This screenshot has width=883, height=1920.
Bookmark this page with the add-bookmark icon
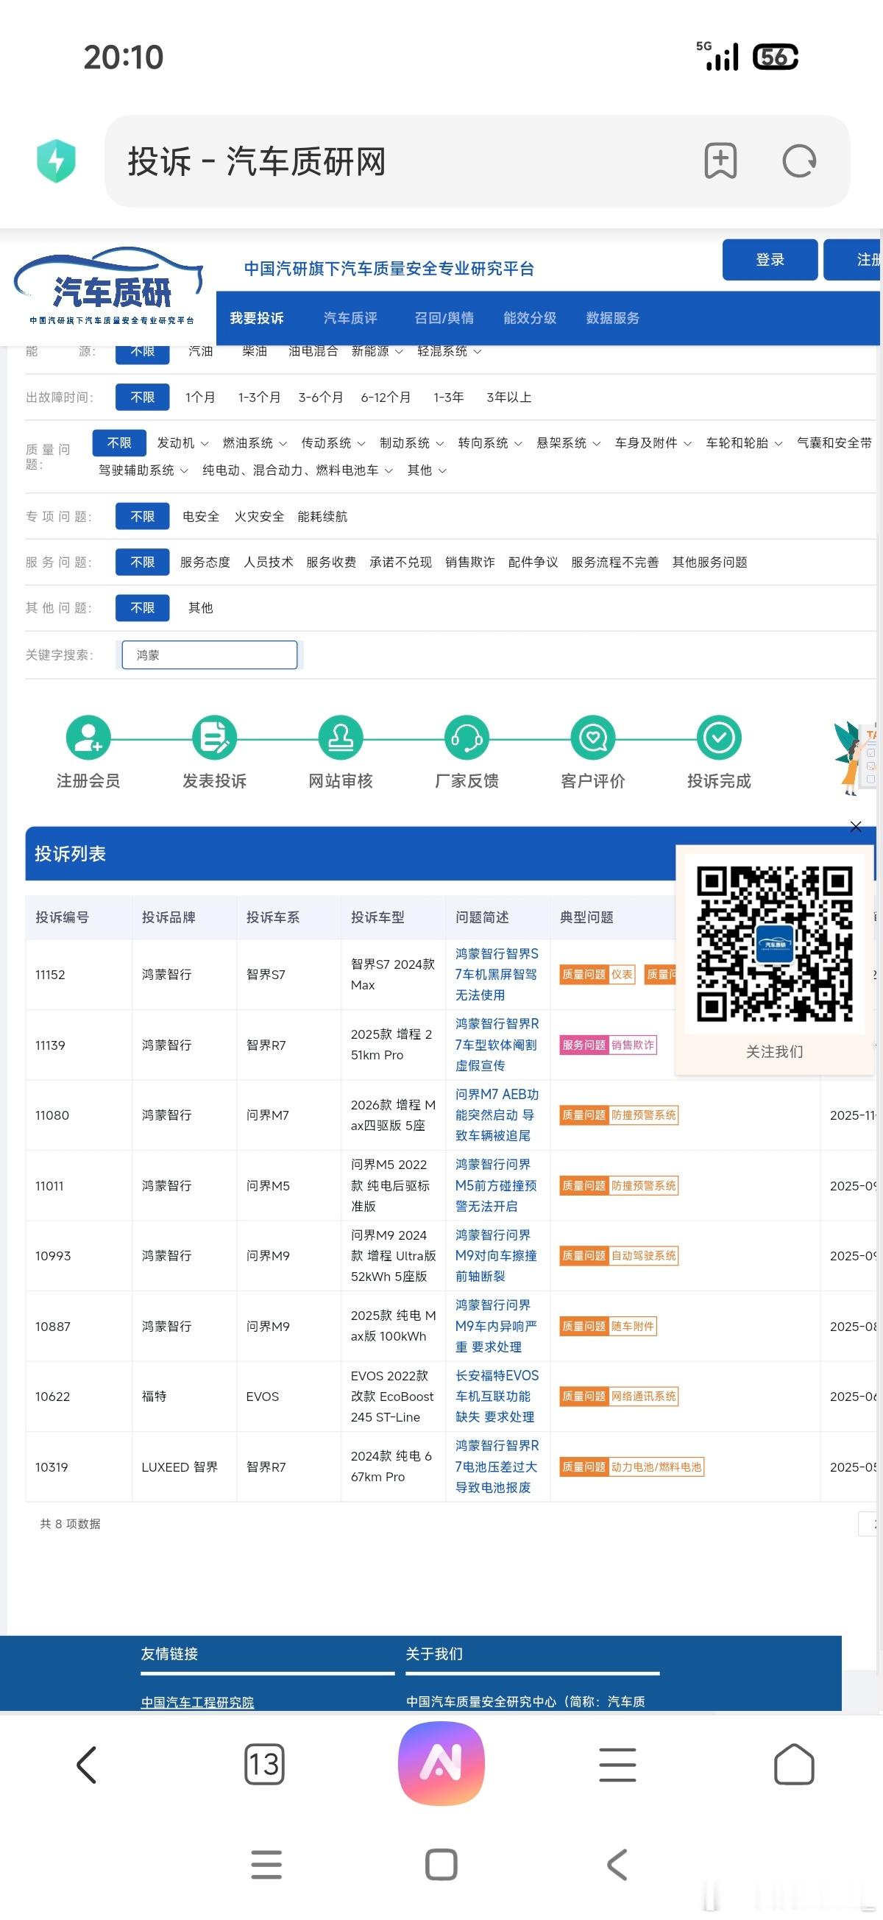pos(720,161)
